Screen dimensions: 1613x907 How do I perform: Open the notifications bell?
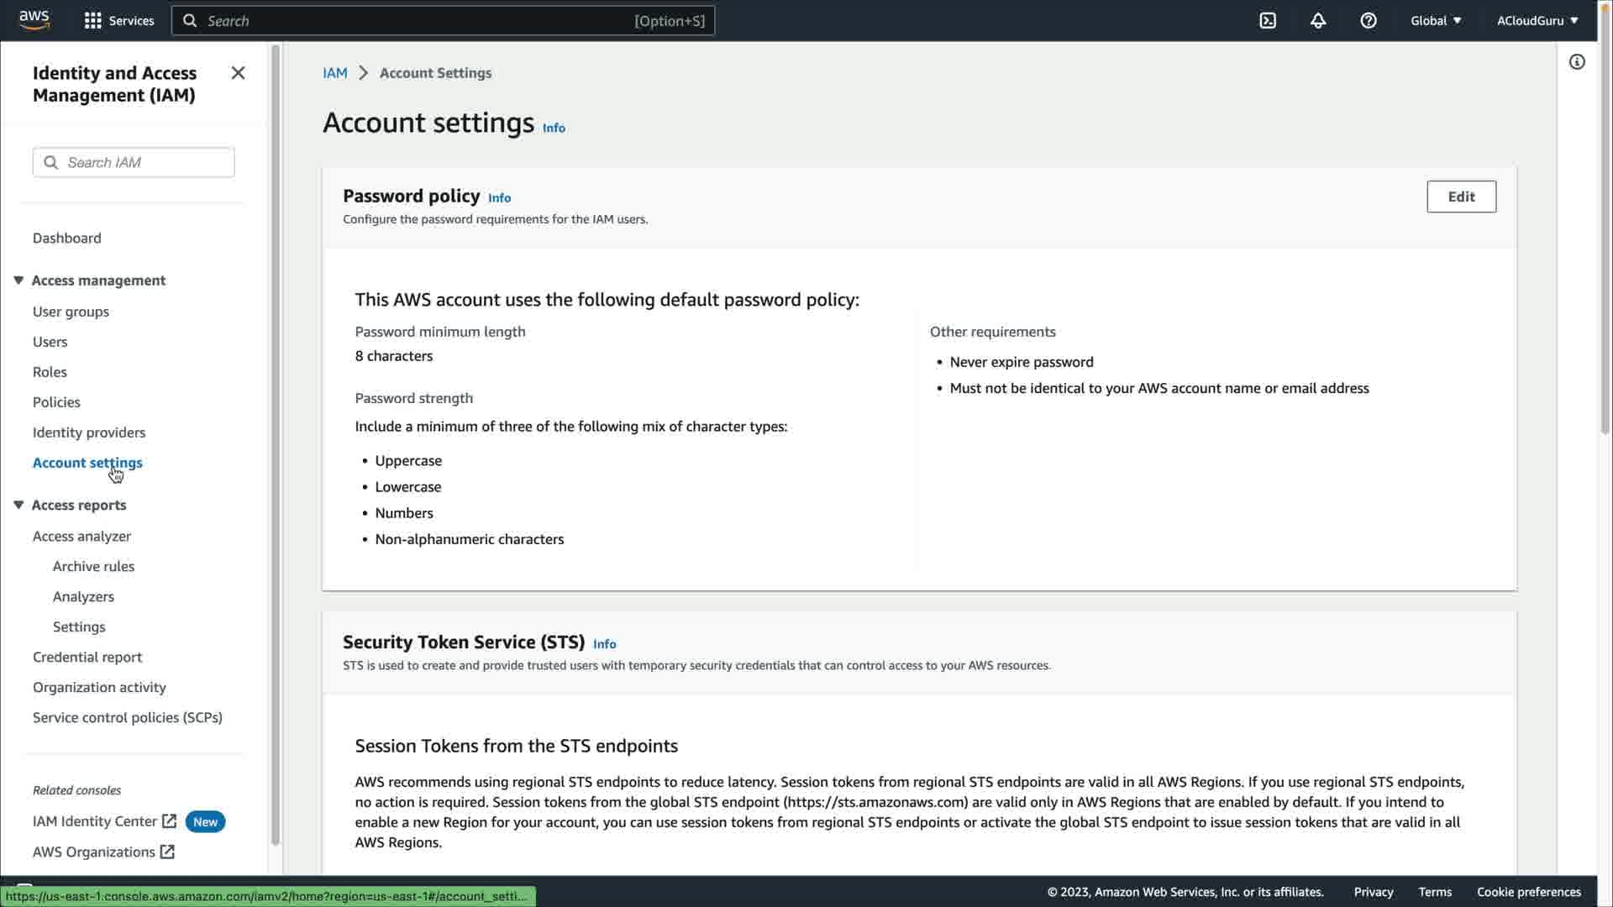point(1317,21)
